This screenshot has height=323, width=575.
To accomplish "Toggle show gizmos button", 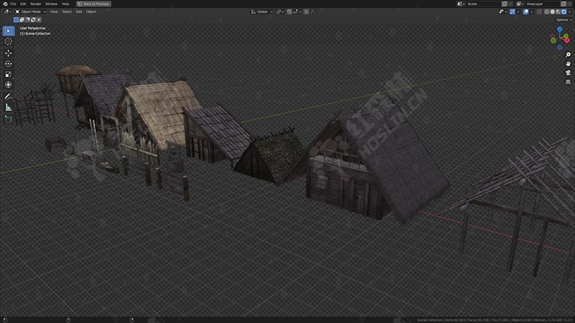I will (512, 12).
